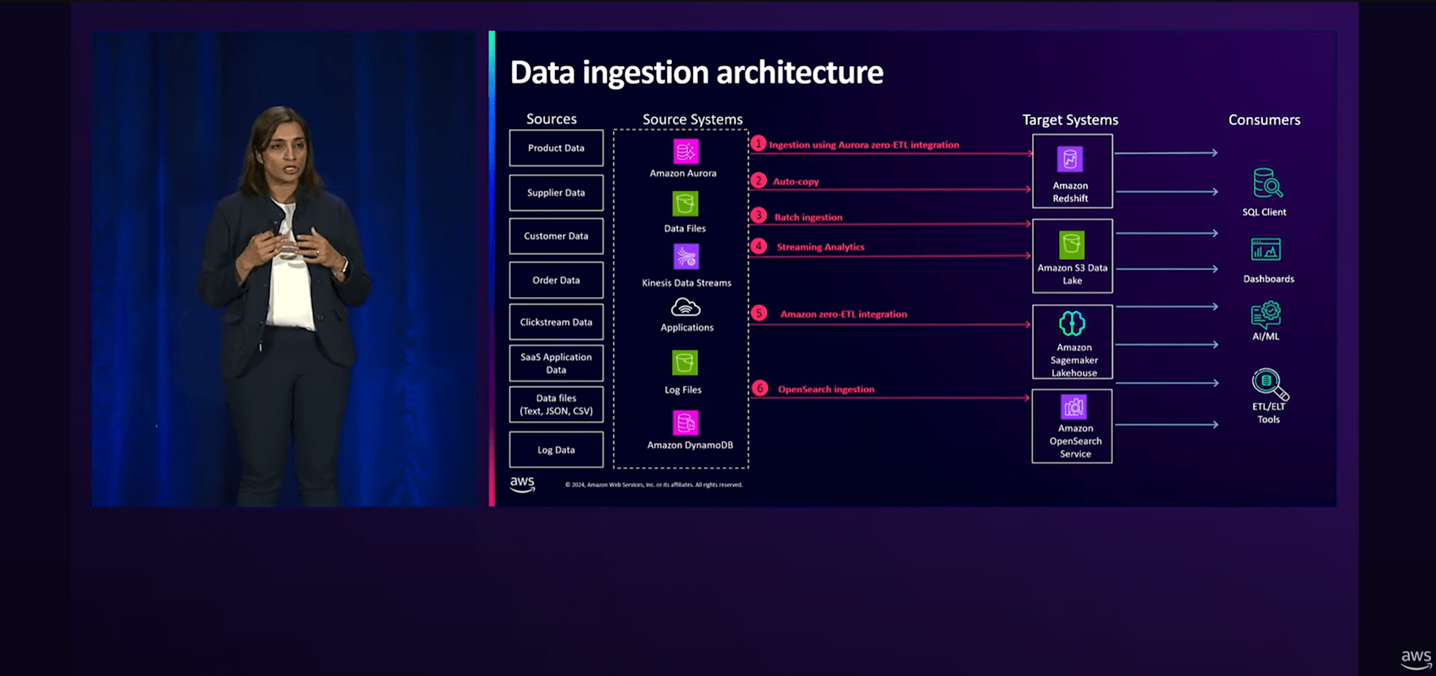
Task: Select the Dashboards icon
Action: click(x=1266, y=249)
